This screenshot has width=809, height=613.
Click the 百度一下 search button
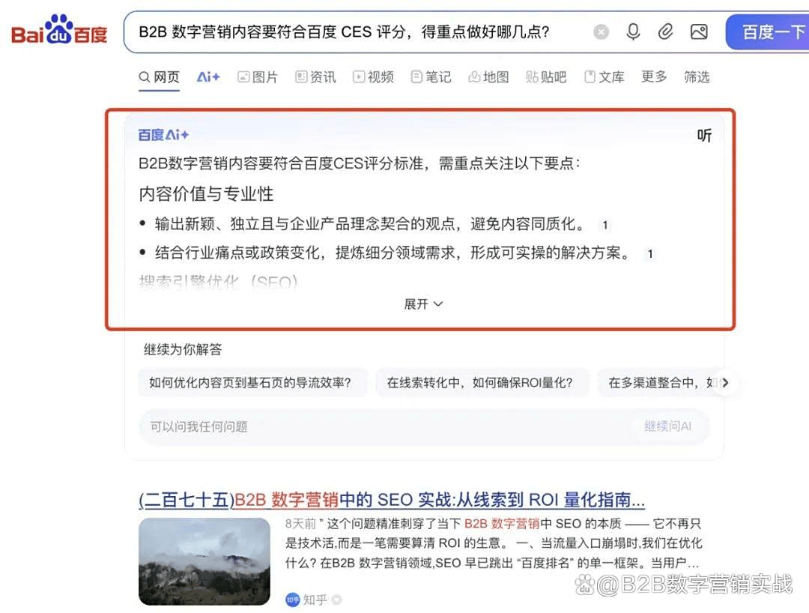tap(768, 32)
